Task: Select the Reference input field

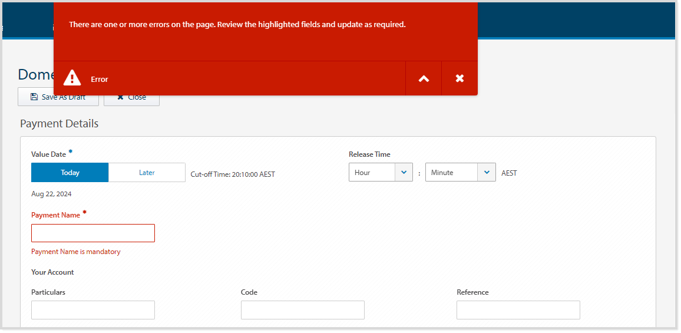Action: pos(518,310)
